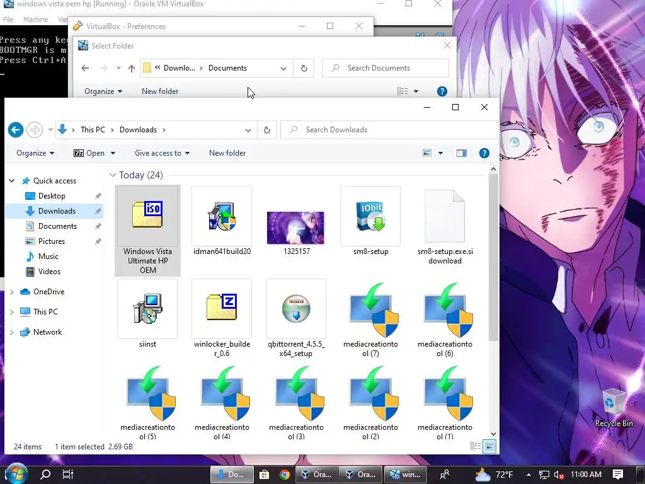Go up one level in Select Folder dialog
645x484 pixels.
(131, 68)
